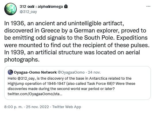154x113 pixels.
Task: Click the padlock protected-account icon
Action: pyautogui.click(x=66, y=6)
